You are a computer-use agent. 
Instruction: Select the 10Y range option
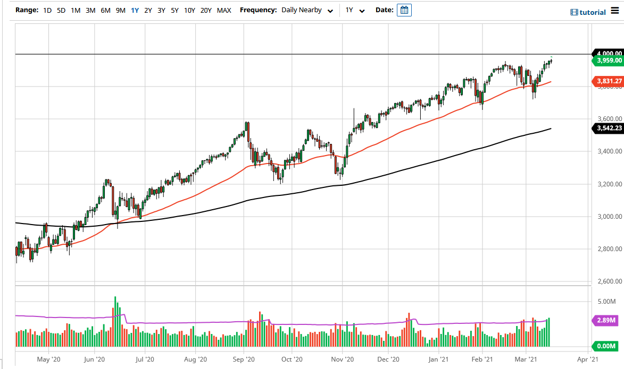(189, 10)
